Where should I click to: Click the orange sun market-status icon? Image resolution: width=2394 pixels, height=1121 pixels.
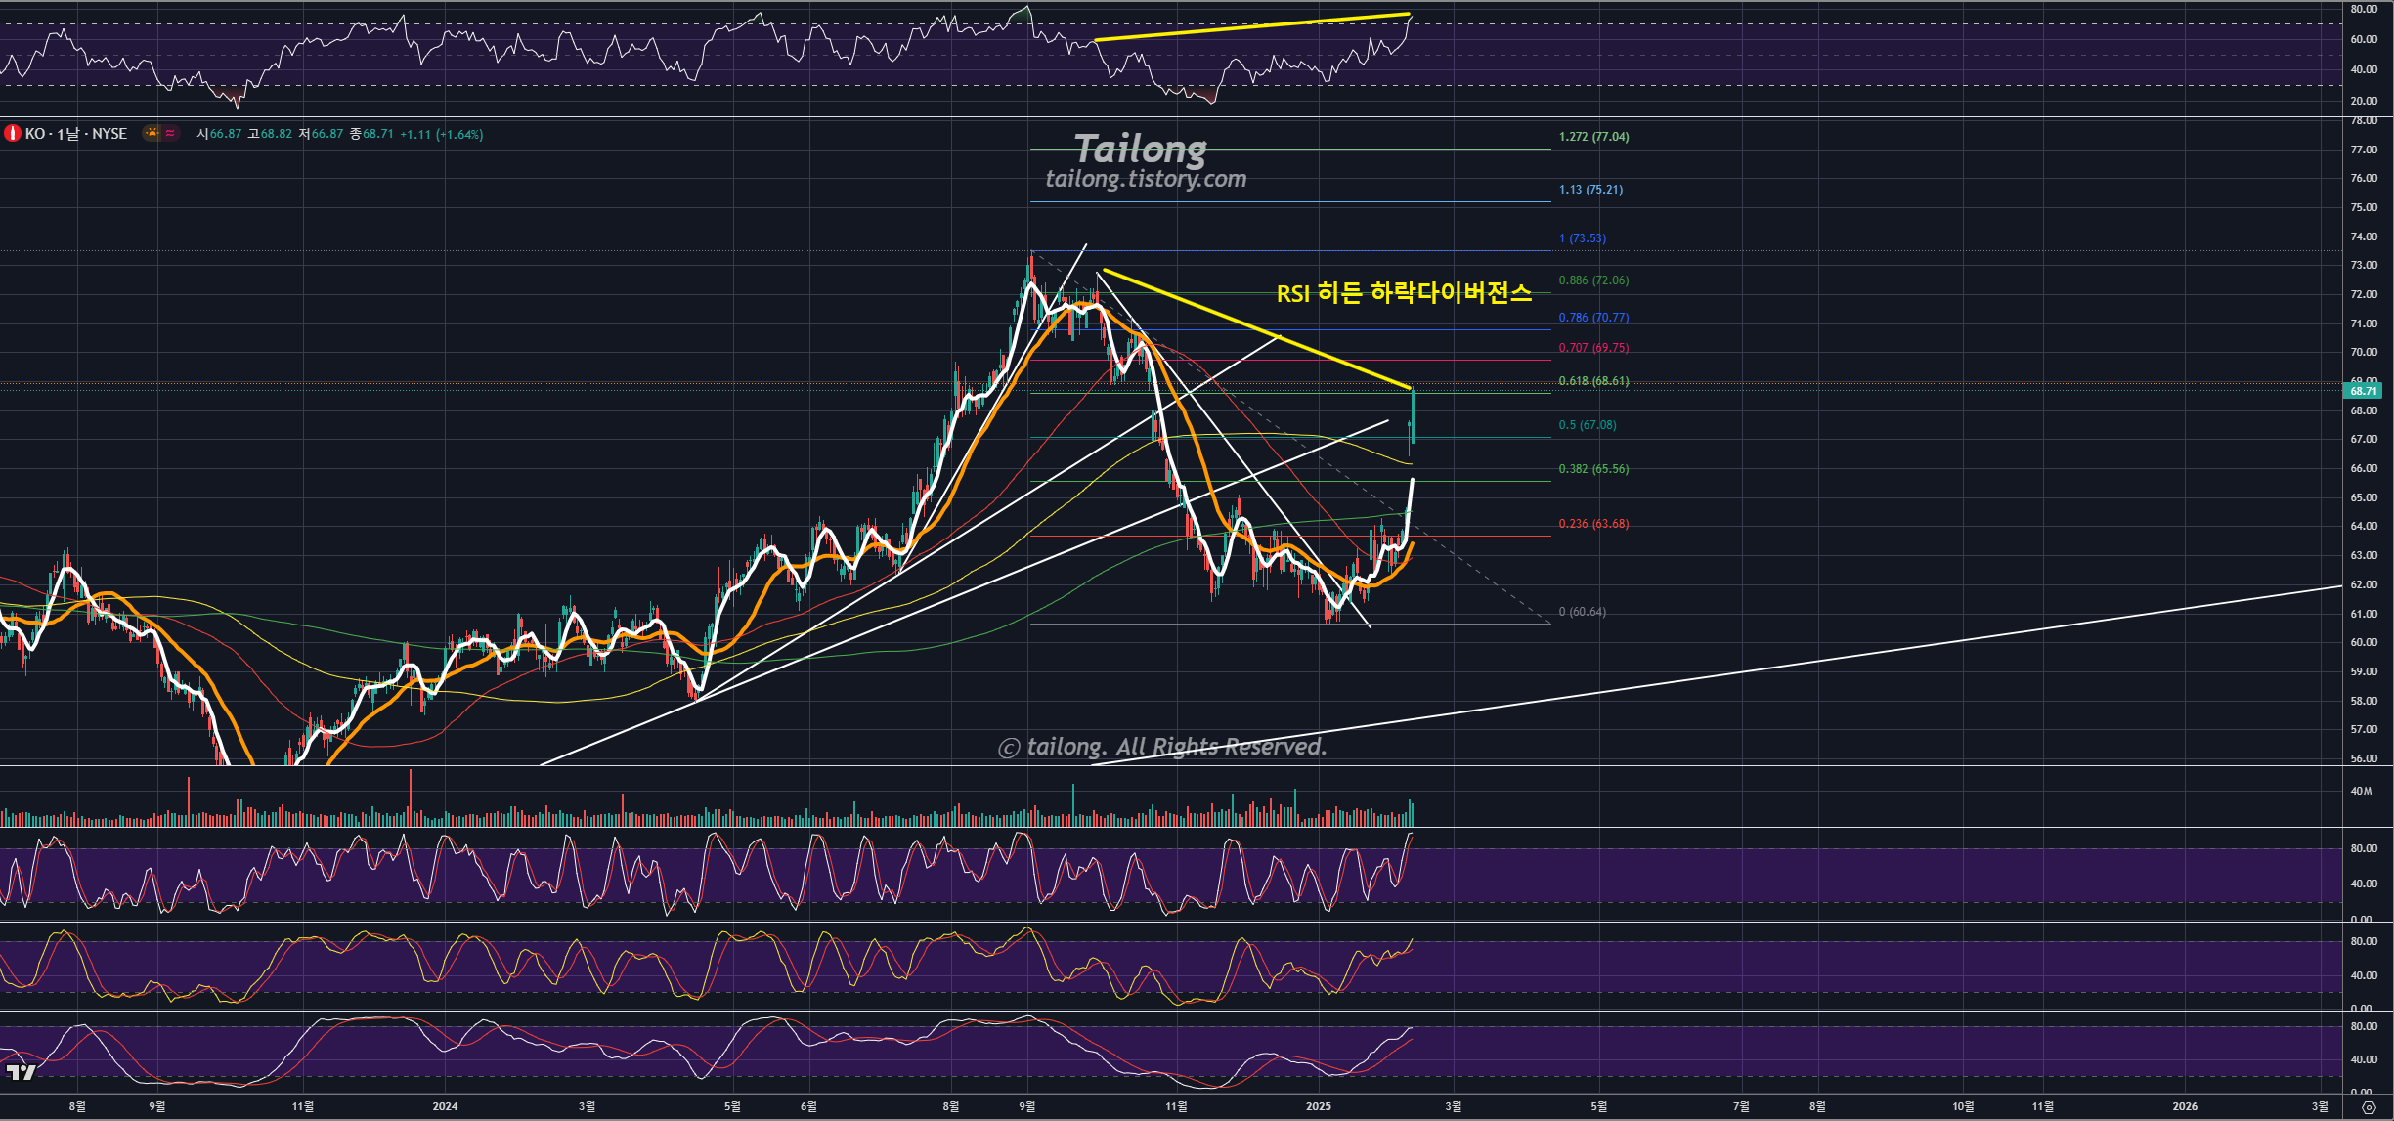pyautogui.click(x=152, y=133)
